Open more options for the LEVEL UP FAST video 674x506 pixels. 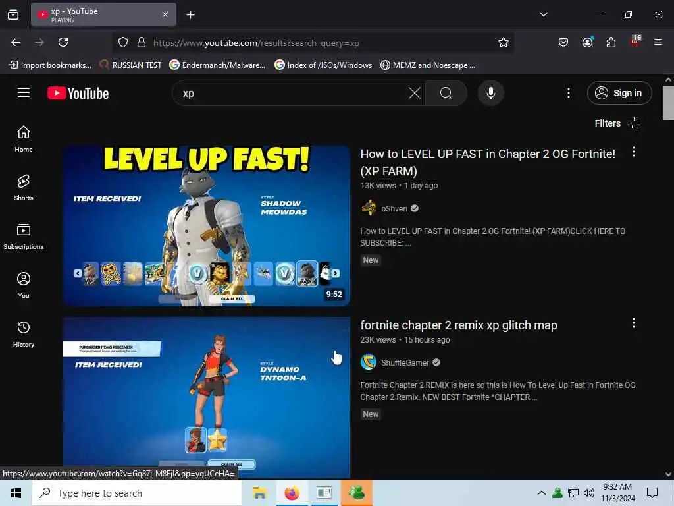[x=634, y=152]
